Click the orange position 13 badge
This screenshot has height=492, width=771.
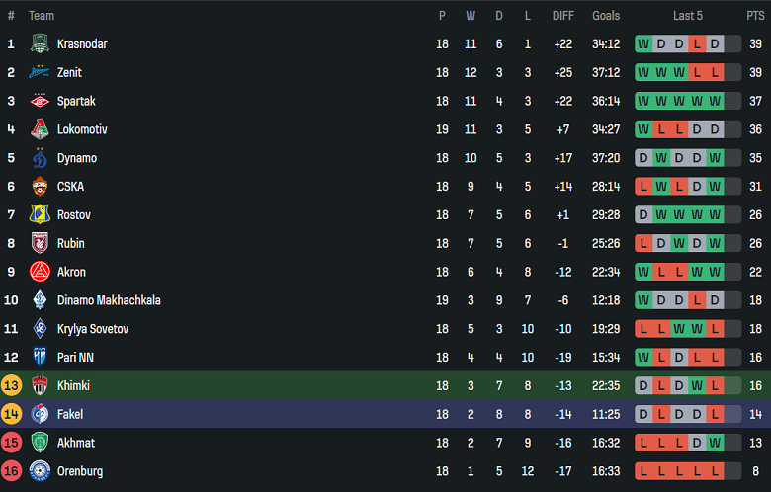pos(12,386)
